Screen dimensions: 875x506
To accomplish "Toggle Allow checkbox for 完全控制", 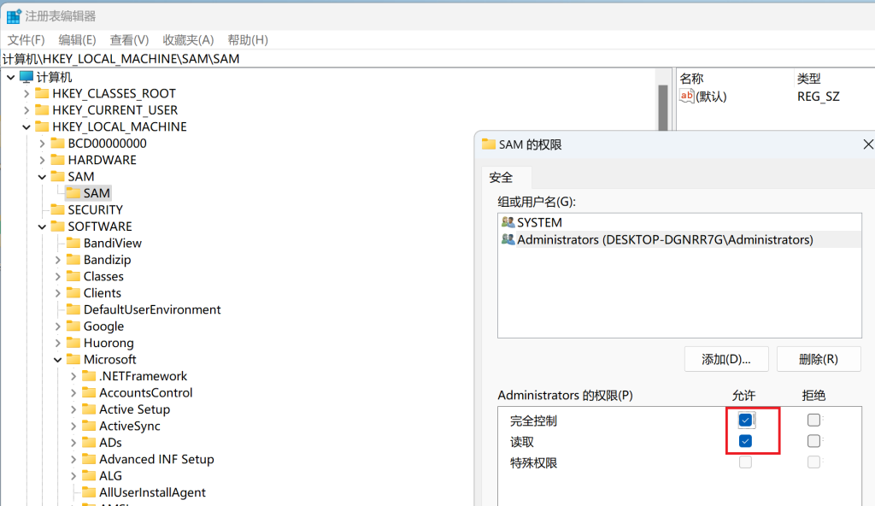I will (x=745, y=420).
